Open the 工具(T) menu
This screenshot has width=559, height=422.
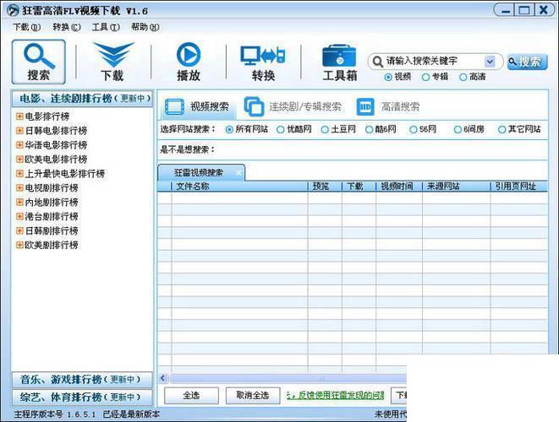click(106, 27)
